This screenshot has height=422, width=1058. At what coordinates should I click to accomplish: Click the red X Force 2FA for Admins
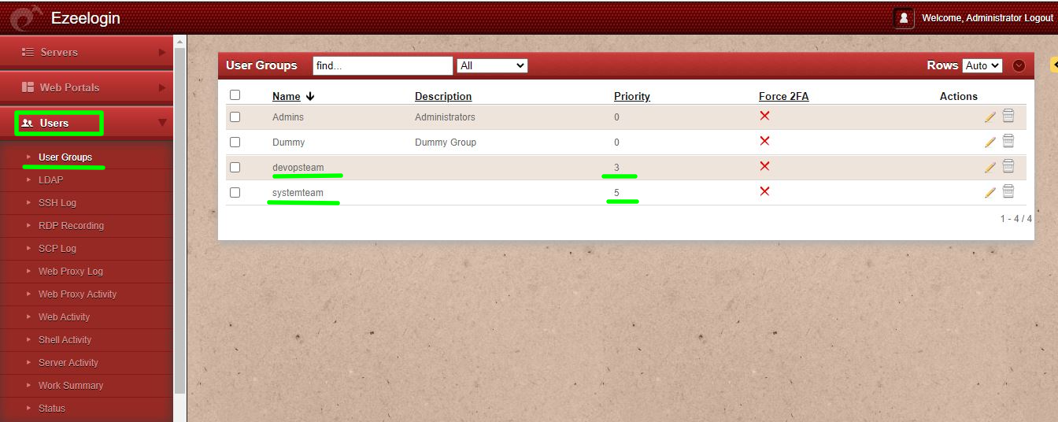click(x=764, y=116)
